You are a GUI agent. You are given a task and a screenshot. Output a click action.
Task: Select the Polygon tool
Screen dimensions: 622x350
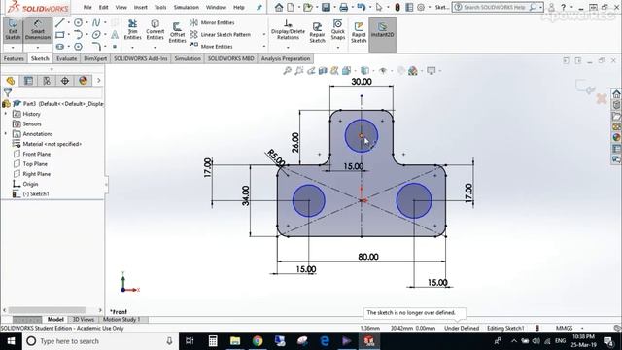click(78, 47)
